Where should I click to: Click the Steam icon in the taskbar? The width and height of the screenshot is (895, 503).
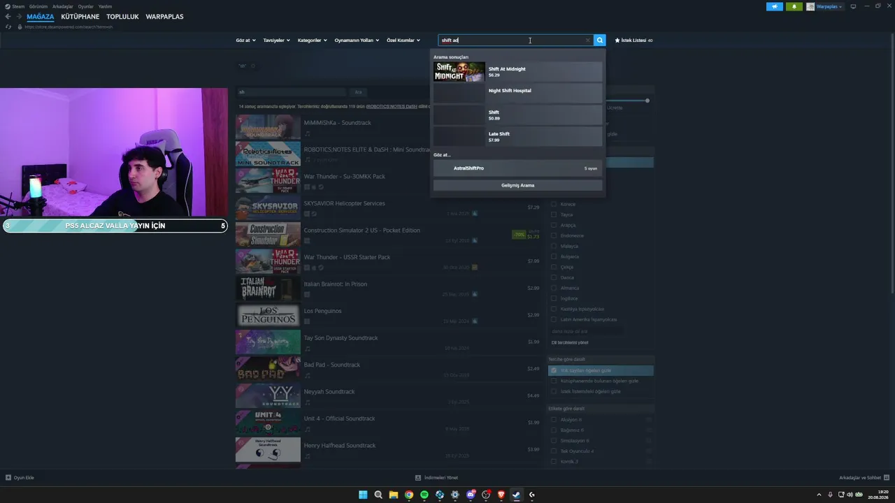point(517,495)
